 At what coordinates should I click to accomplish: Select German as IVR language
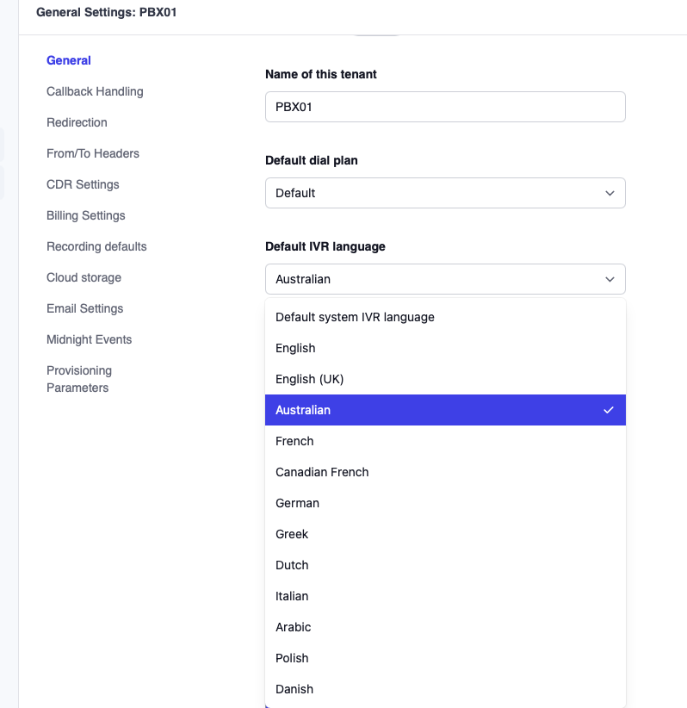(297, 503)
